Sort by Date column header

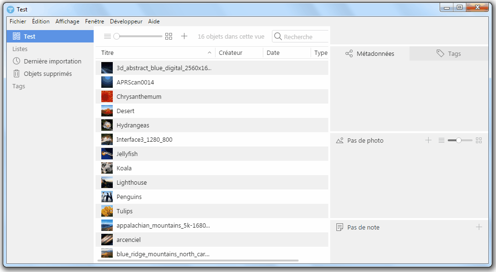[287, 53]
